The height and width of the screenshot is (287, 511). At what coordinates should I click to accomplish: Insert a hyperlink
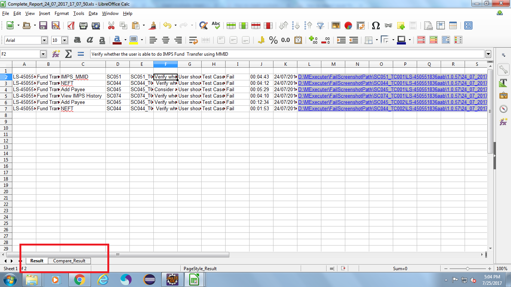(388, 25)
